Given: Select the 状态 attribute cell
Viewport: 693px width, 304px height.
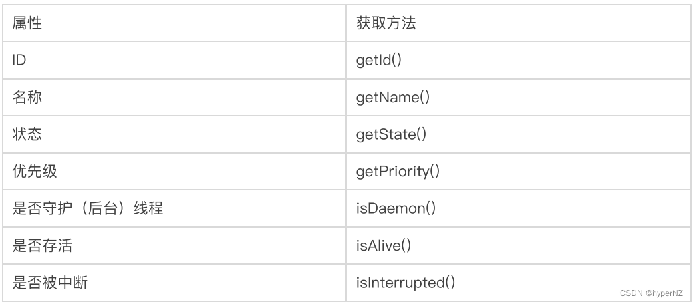Looking at the screenshot, I should pyautogui.click(x=27, y=134).
